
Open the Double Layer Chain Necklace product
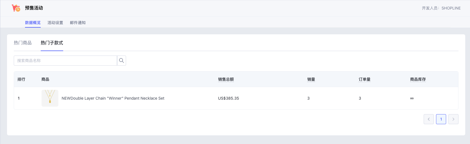(113, 98)
